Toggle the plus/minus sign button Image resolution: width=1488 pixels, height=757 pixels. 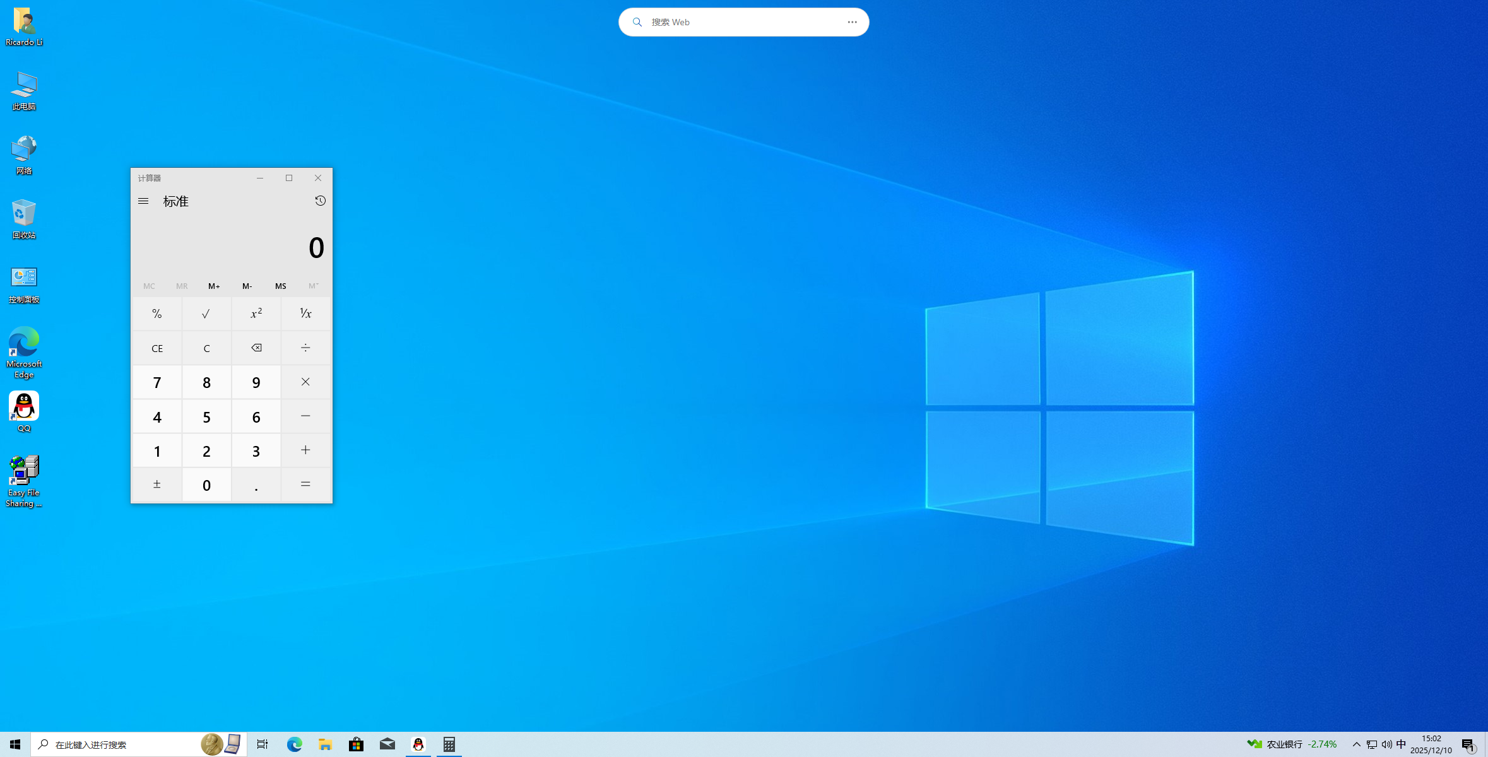pos(156,484)
